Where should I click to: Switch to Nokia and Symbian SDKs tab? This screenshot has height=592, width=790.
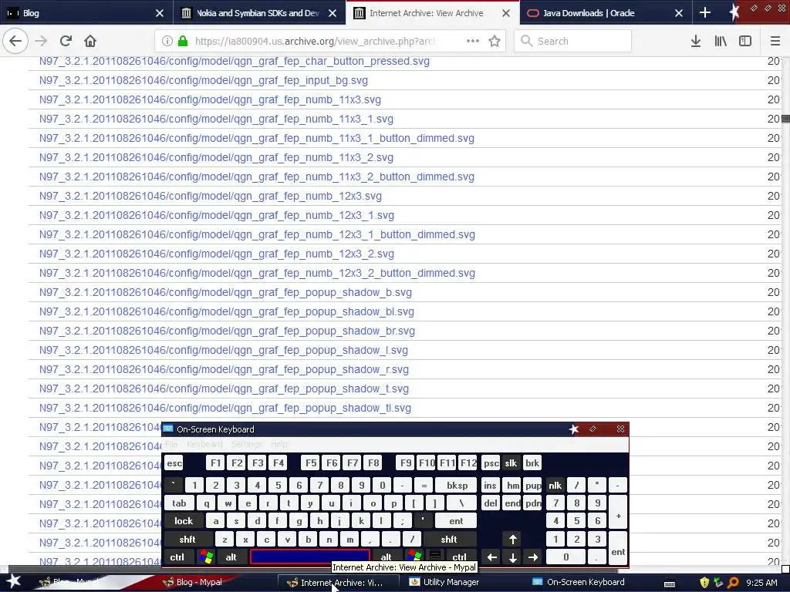[259, 13]
